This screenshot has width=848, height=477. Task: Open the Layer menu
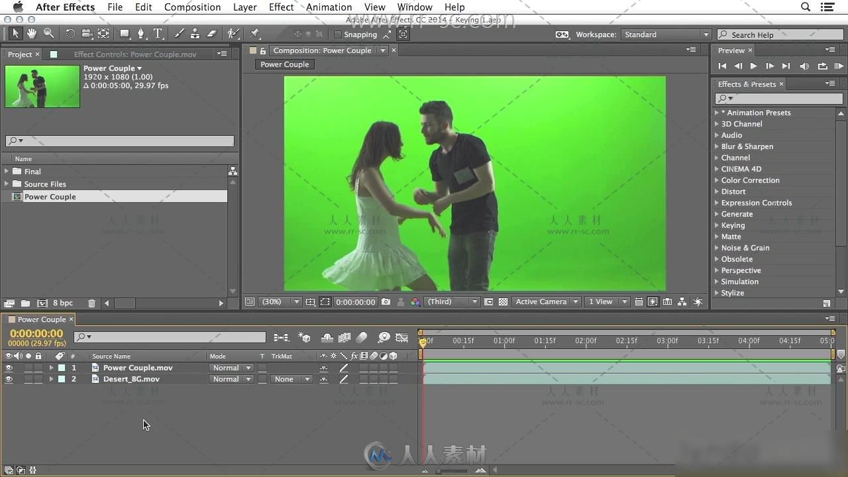pos(244,7)
